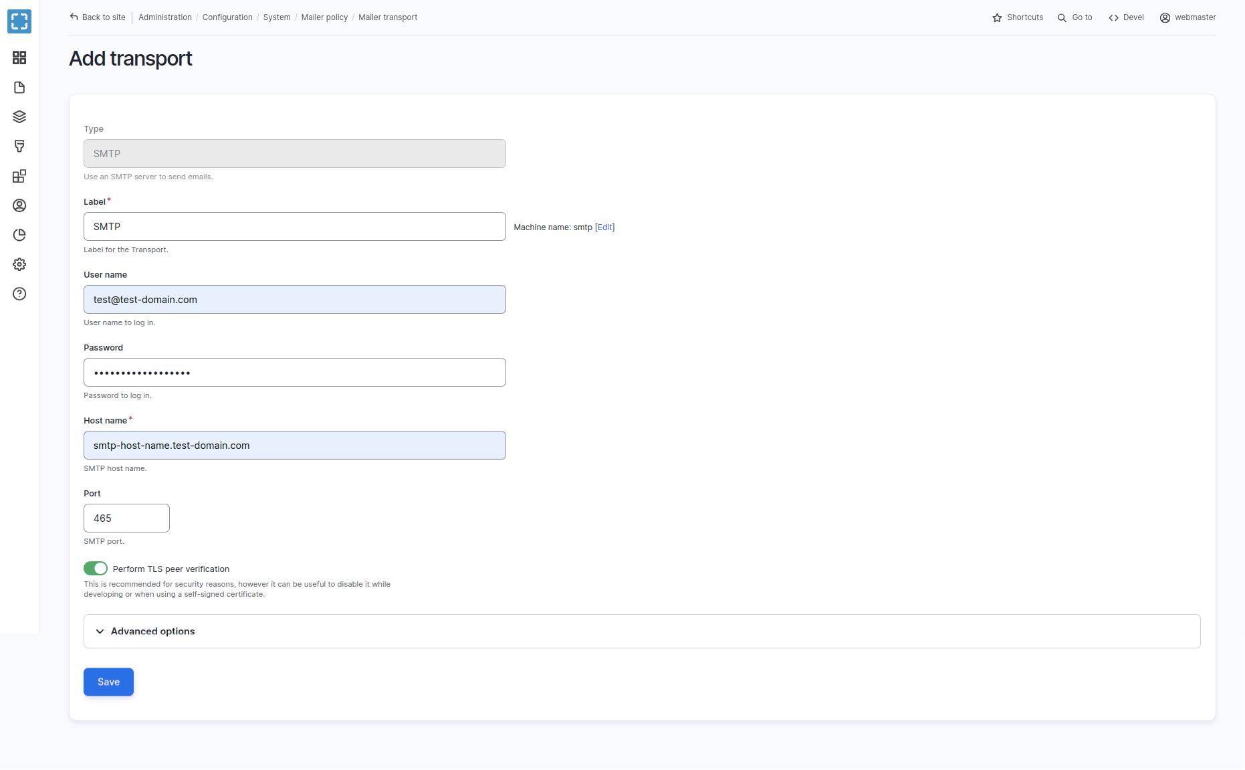Image resolution: width=1245 pixels, height=770 pixels.
Task: Click the Drupal home logo icon
Action: 19,21
